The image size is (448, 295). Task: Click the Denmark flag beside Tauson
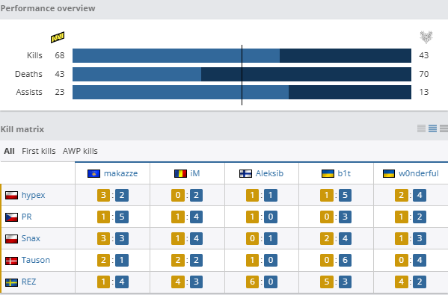coord(11,260)
